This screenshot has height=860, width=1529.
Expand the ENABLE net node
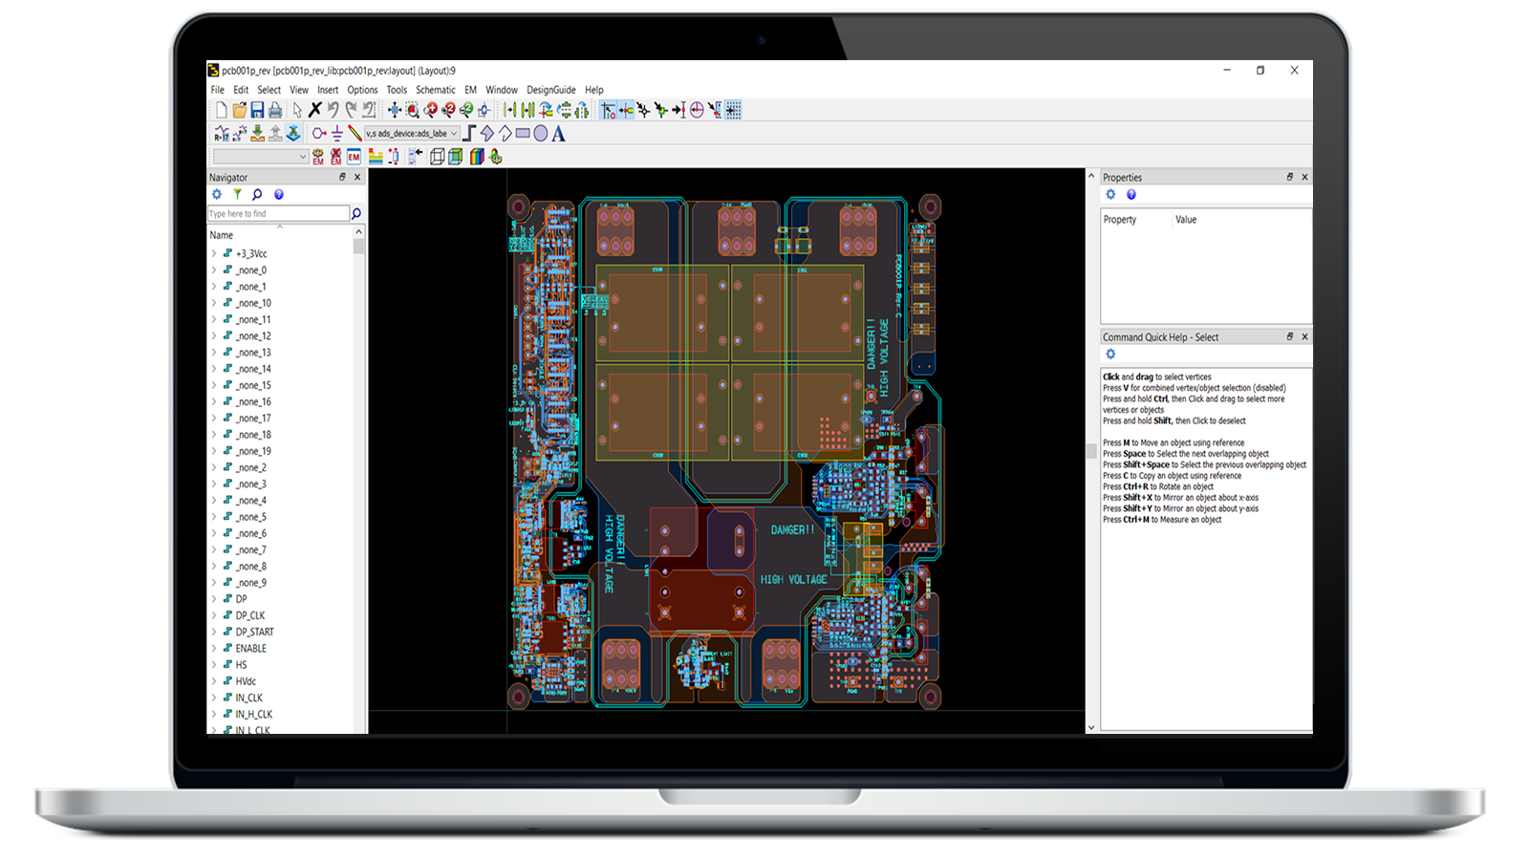(213, 648)
